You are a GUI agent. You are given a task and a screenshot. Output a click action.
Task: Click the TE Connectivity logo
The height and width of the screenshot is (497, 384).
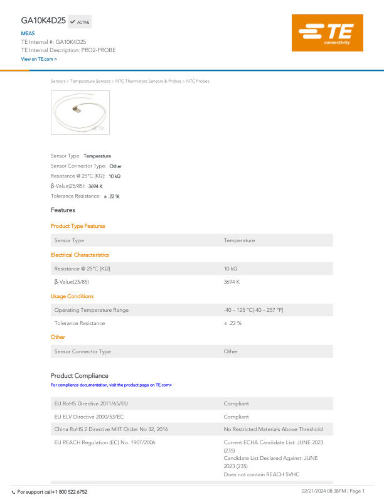328,33
